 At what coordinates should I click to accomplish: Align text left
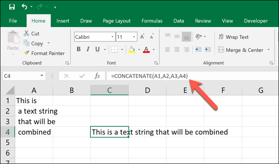pos(168,49)
